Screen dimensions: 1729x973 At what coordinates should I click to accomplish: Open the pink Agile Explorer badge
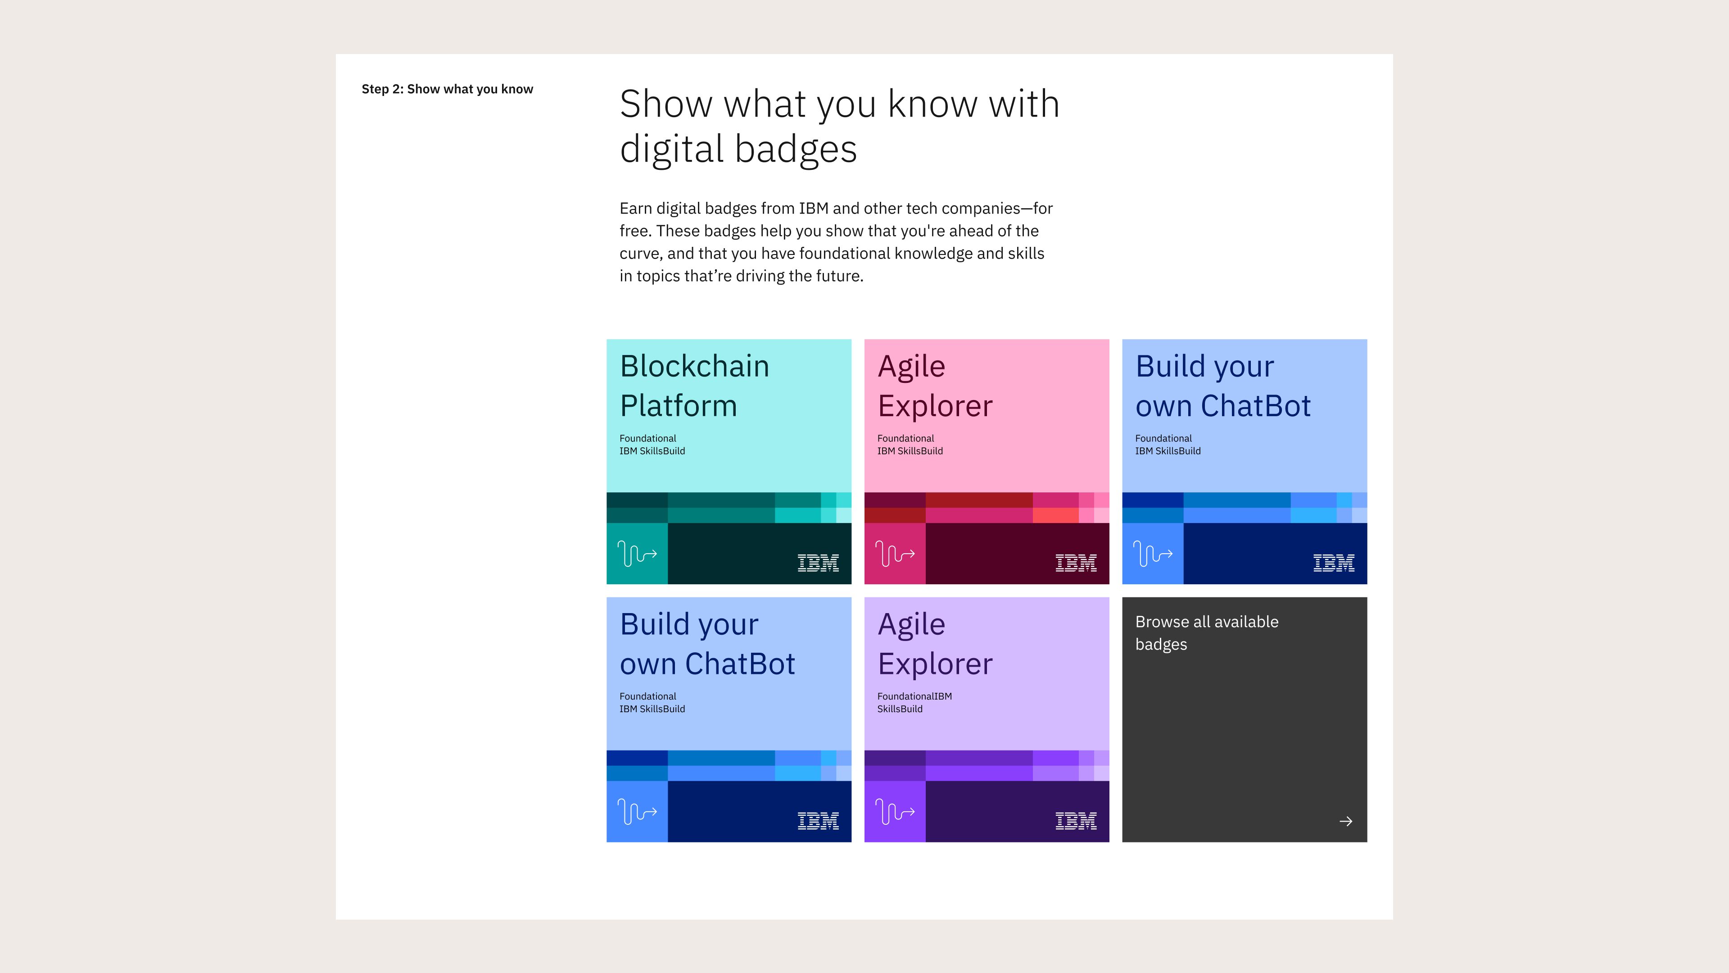[986, 416]
